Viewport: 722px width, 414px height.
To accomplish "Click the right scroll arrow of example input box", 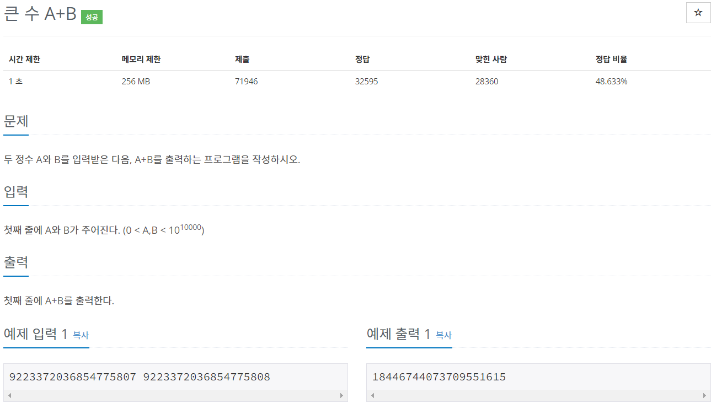I will tap(341, 396).
